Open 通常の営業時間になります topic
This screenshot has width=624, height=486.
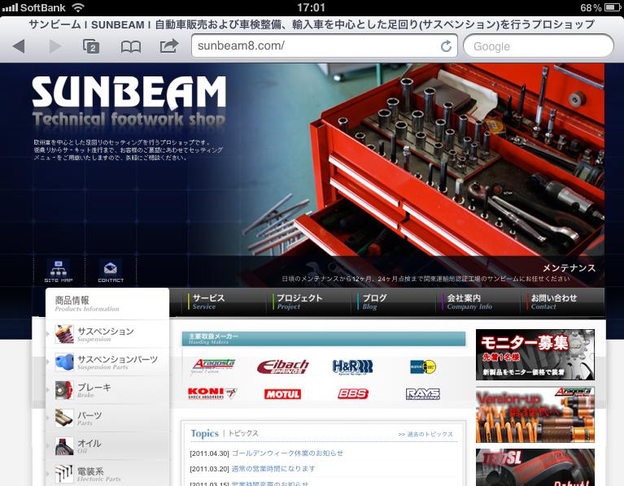click(x=273, y=469)
